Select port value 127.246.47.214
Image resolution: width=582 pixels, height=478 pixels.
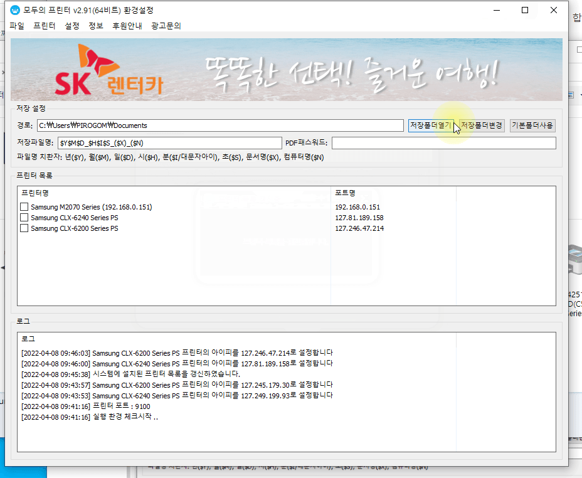click(x=359, y=228)
